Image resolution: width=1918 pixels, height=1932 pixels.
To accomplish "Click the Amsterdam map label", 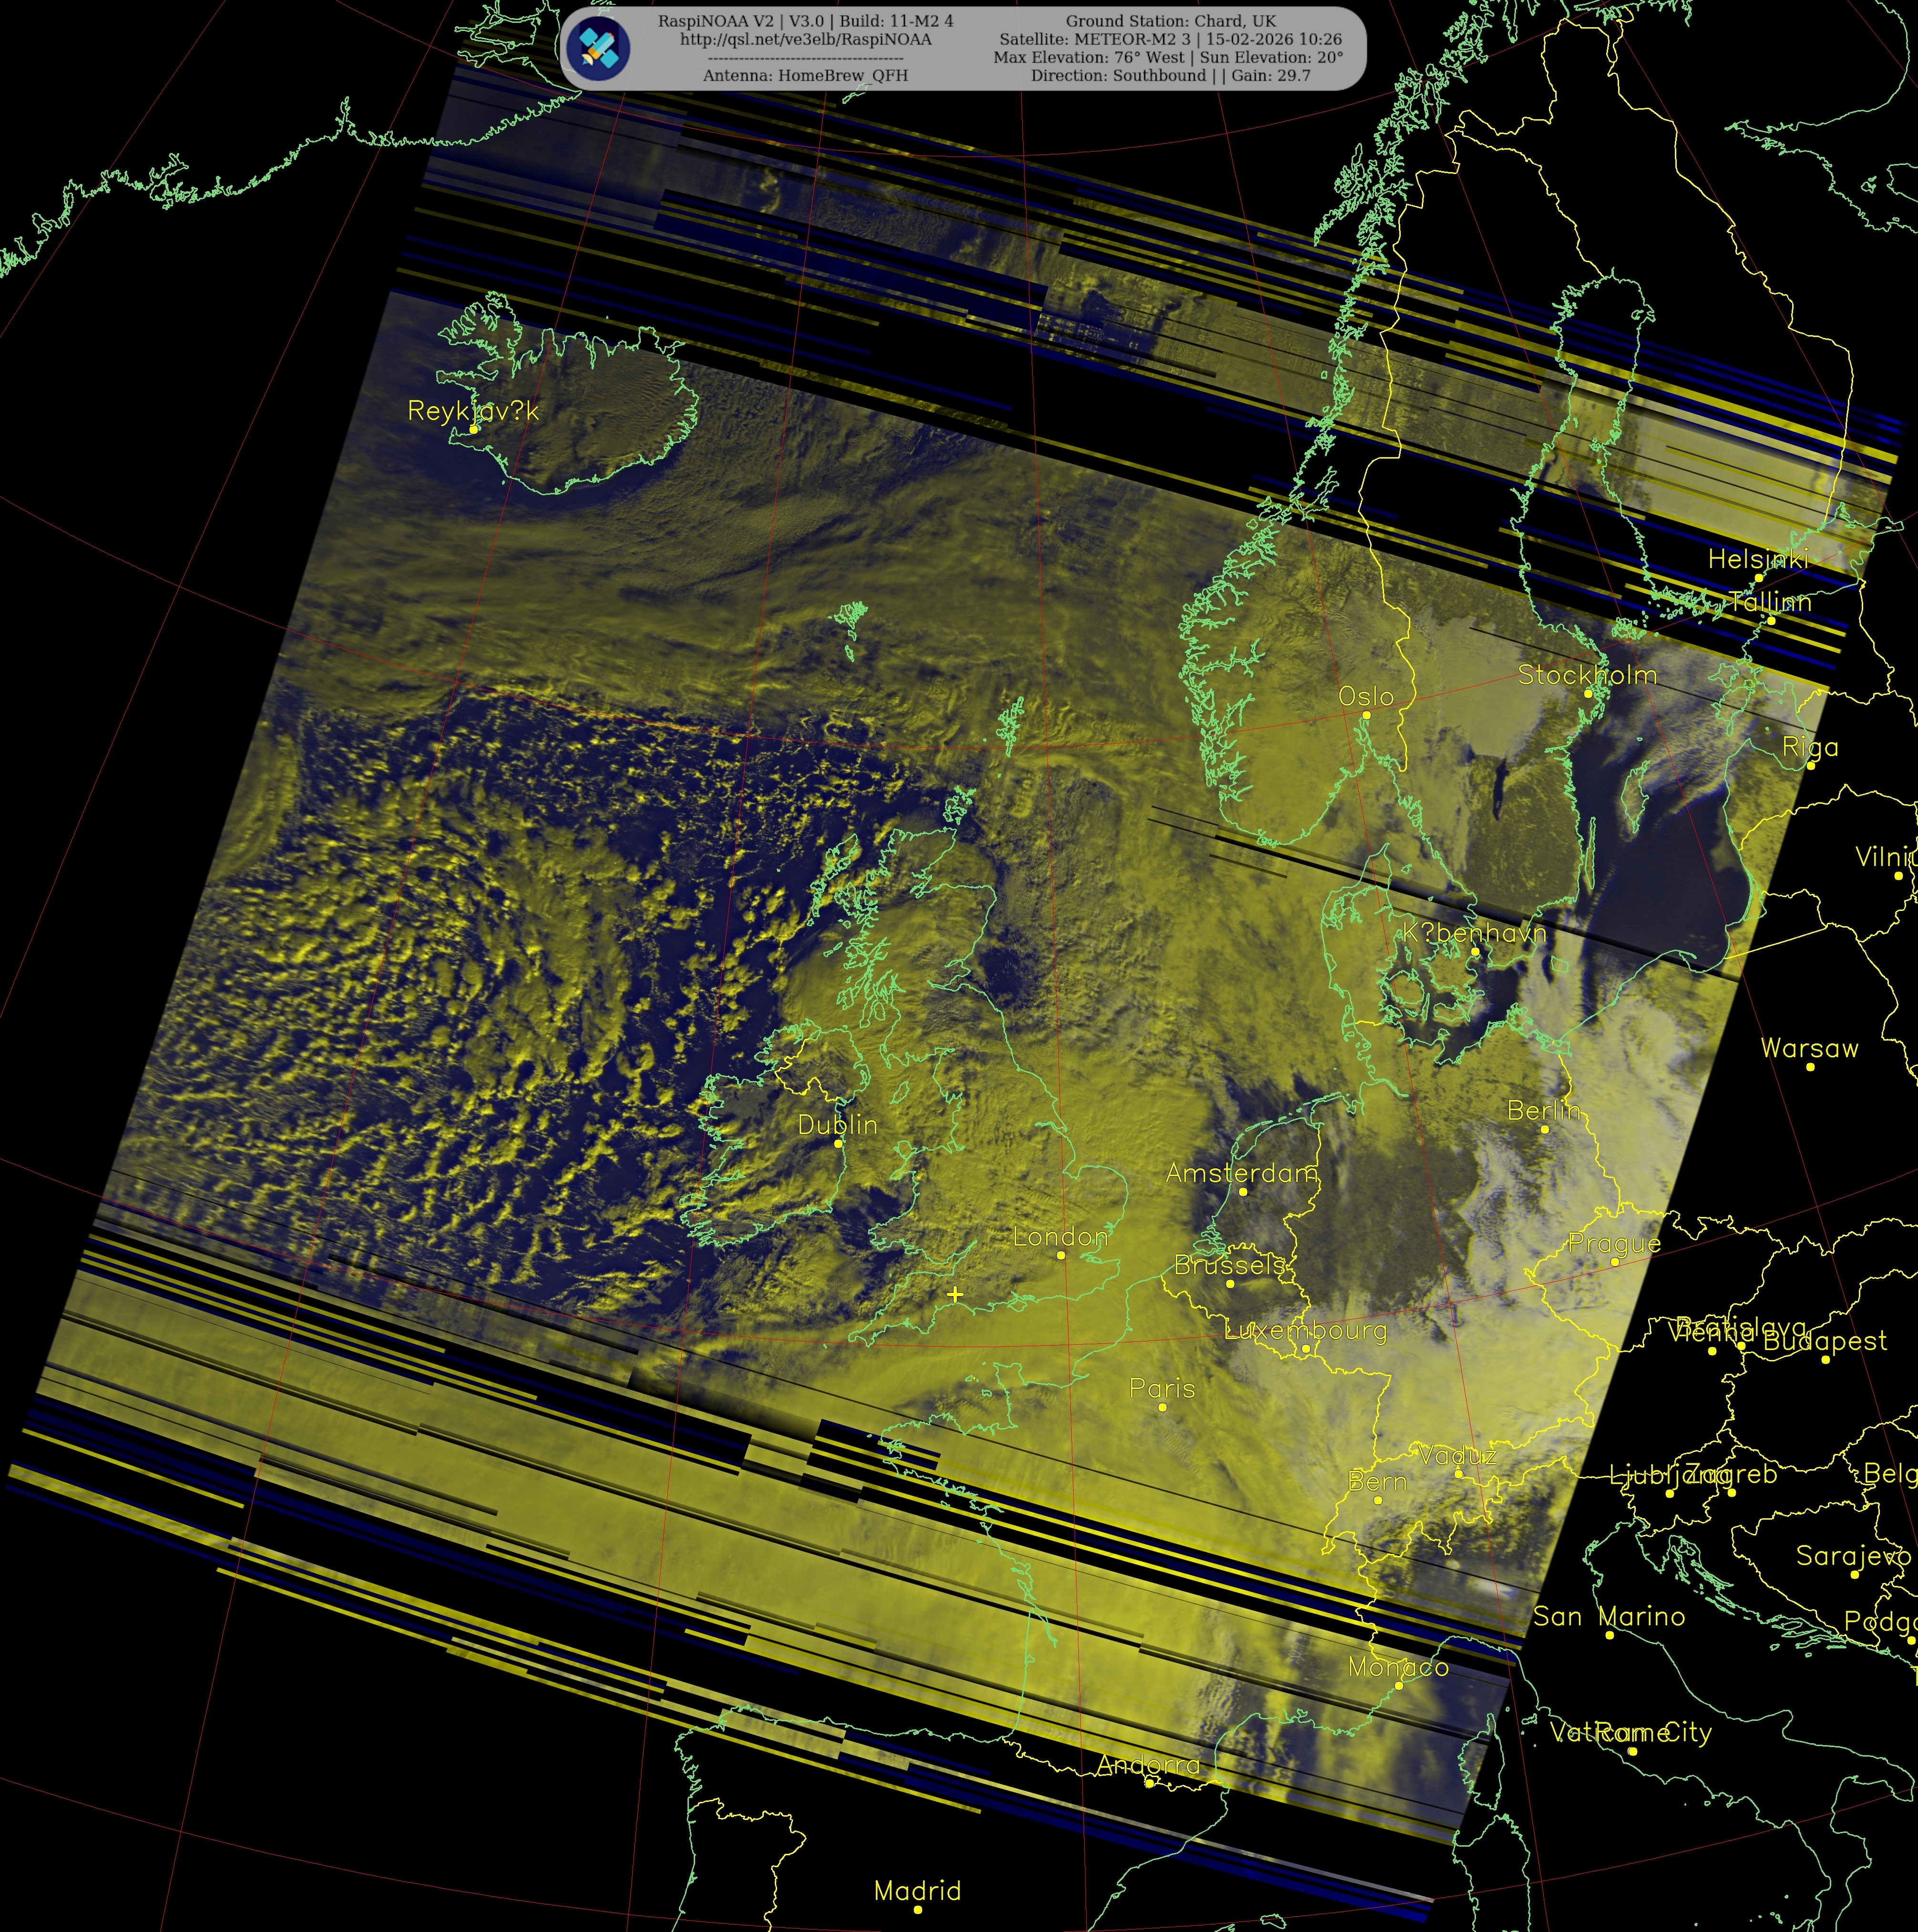I will click(x=1241, y=1173).
